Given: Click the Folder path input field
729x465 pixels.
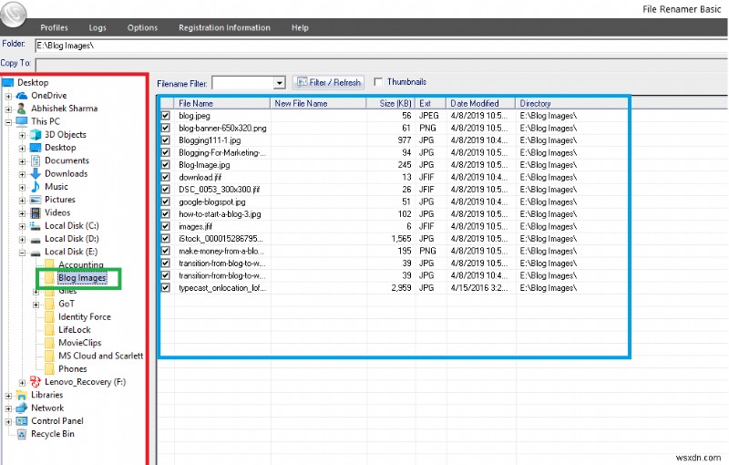Looking at the screenshot, I should point(382,46).
